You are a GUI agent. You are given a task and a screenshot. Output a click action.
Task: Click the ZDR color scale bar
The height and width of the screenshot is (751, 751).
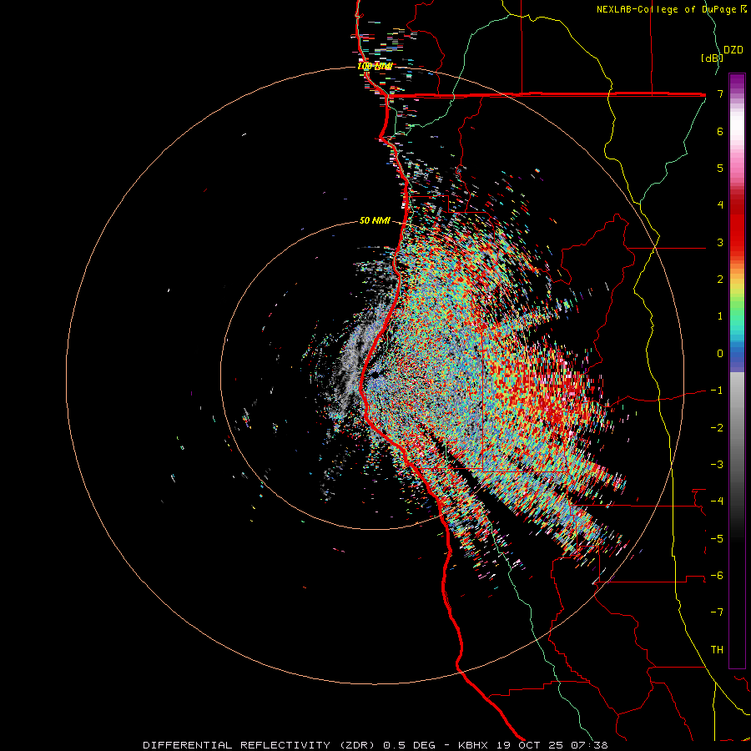coord(737,370)
